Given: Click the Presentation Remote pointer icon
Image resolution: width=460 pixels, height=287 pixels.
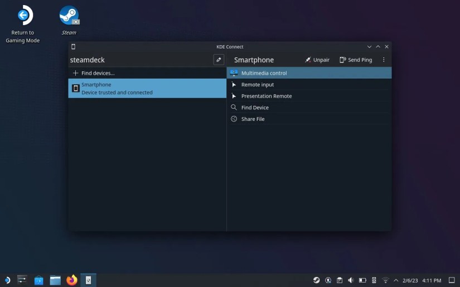Looking at the screenshot, I should [234, 96].
